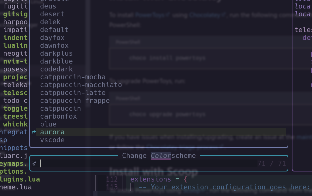
Task: Open projec file in the file tree
Action: tap(15, 77)
